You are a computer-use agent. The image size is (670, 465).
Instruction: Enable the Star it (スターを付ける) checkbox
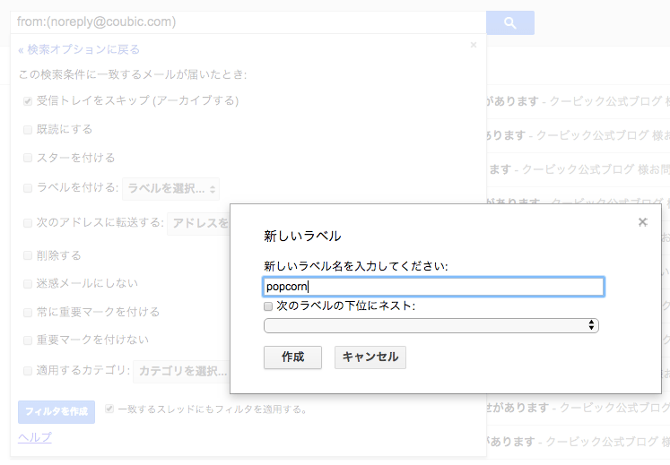[28, 158]
